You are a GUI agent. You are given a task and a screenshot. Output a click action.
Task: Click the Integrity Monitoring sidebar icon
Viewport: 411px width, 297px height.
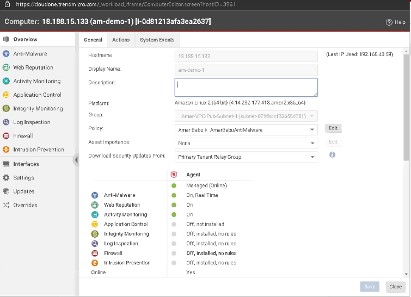tap(6, 108)
